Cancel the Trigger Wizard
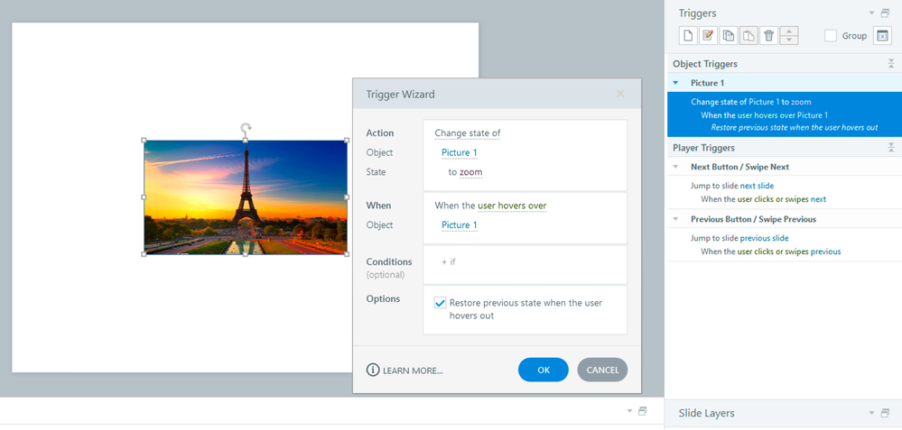Viewport: 902px width, 430px height. click(602, 370)
